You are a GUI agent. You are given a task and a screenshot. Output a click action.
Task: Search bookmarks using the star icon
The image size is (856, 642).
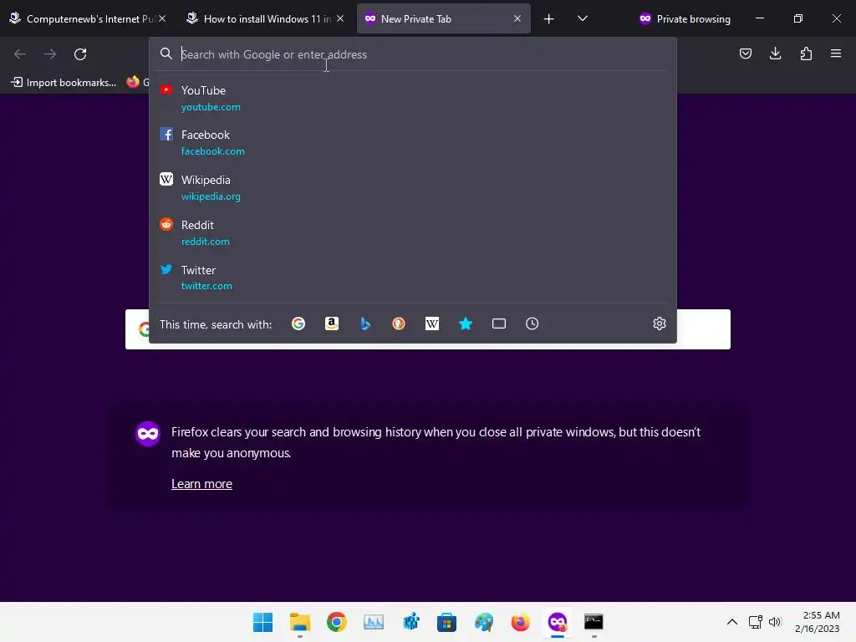pos(465,324)
